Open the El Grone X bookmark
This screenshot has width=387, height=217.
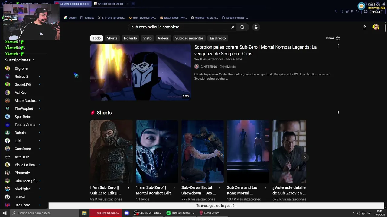pyautogui.click(x=111, y=18)
